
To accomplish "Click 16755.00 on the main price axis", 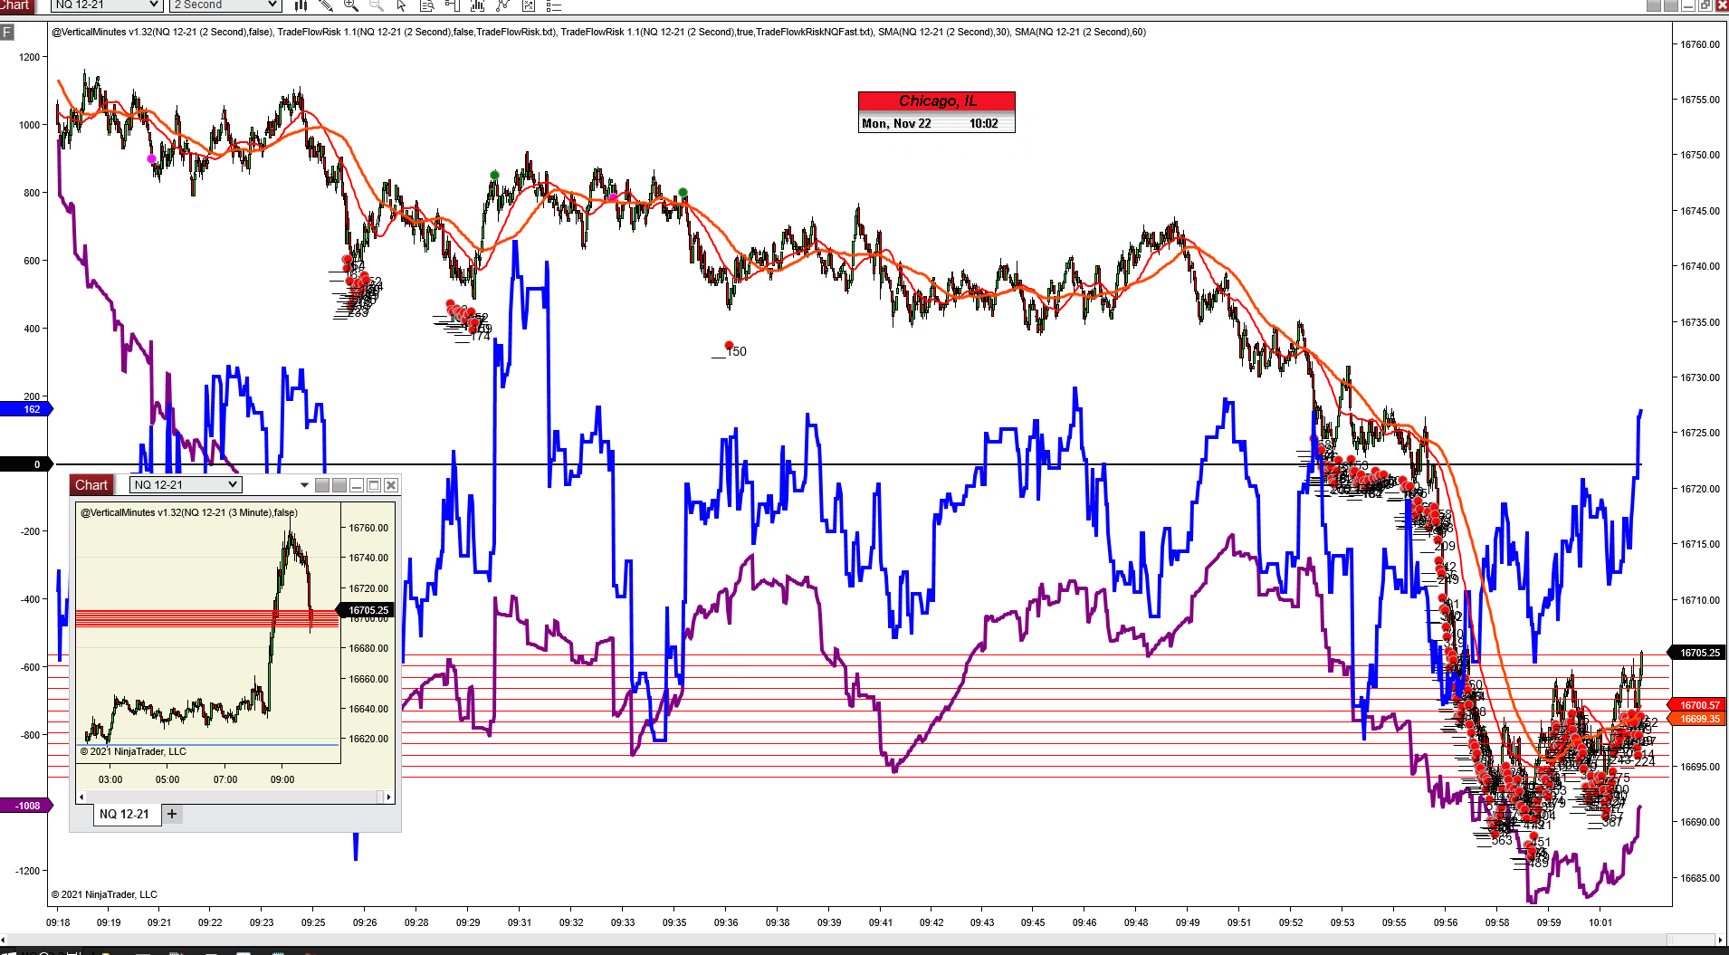I will (x=1700, y=100).
